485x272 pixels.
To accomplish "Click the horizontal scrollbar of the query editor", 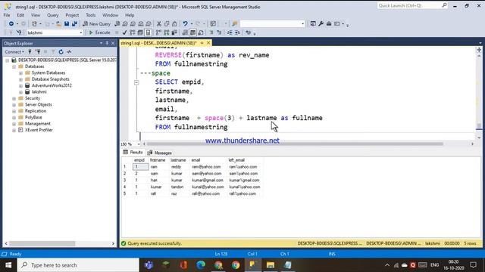I will coord(294,144).
